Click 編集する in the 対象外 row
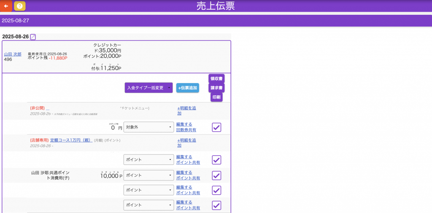Screen dimensions: 432x213 [x=184, y=124]
